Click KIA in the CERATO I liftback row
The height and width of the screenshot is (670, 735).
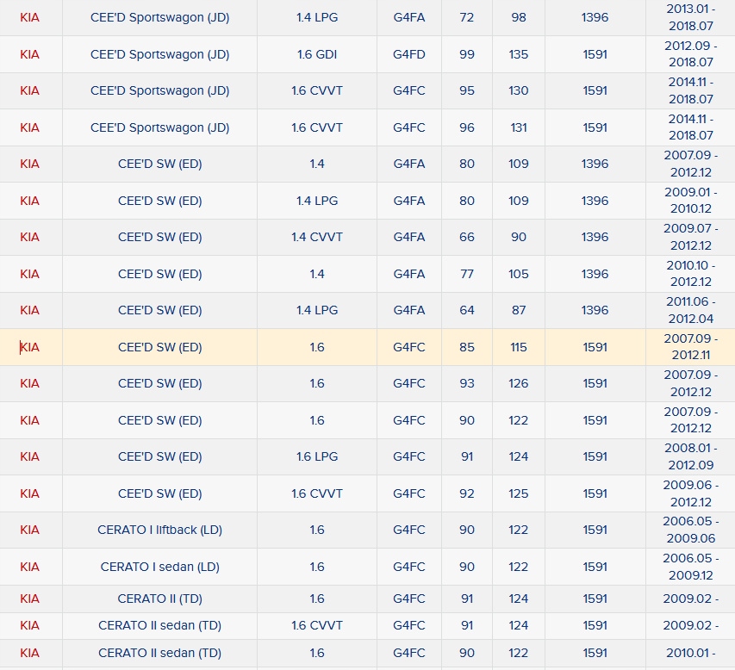pos(29,530)
